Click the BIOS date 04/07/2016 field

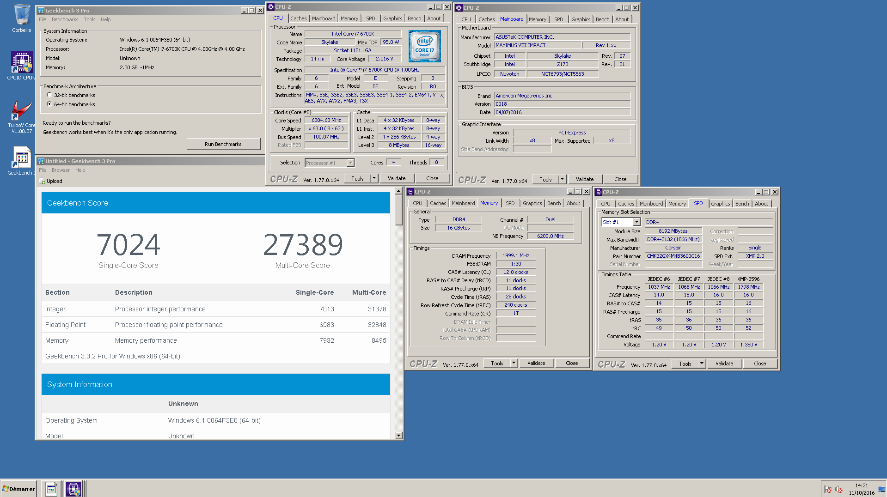563,112
